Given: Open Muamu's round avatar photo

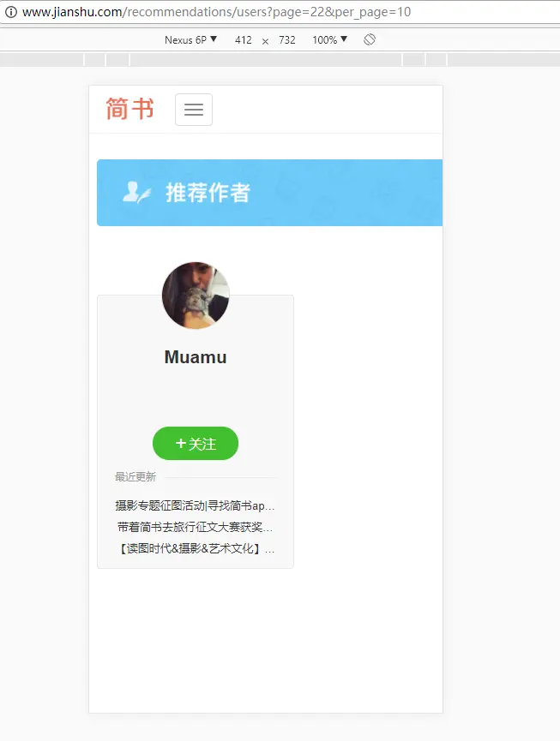Looking at the screenshot, I should coord(196,296).
